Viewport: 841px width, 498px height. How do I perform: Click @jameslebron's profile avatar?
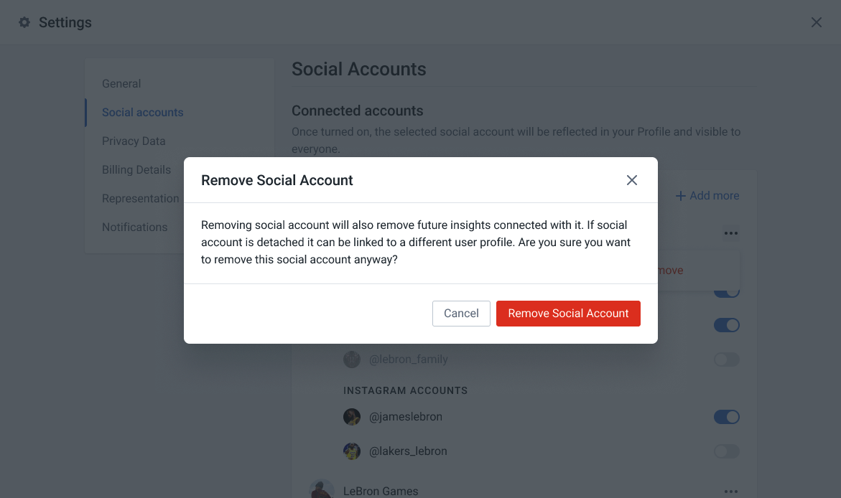(352, 416)
